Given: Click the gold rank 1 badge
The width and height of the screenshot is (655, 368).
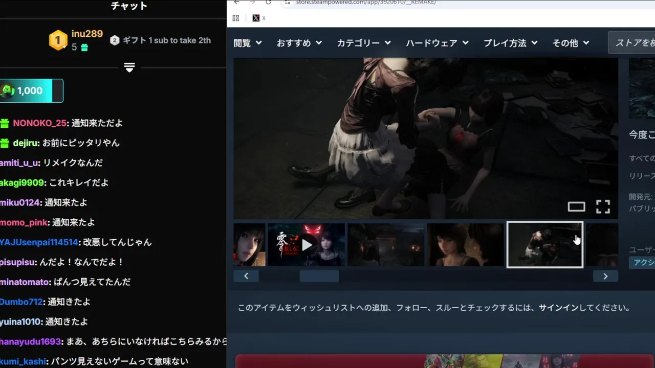Looking at the screenshot, I should coord(58,40).
